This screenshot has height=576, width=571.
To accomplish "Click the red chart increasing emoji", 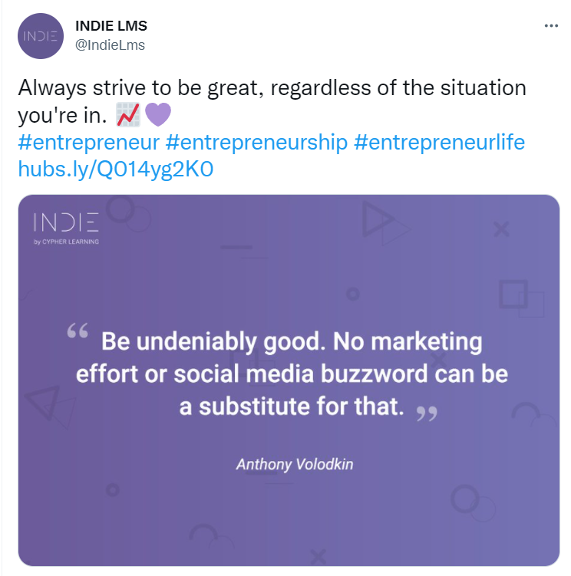I will point(128,114).
